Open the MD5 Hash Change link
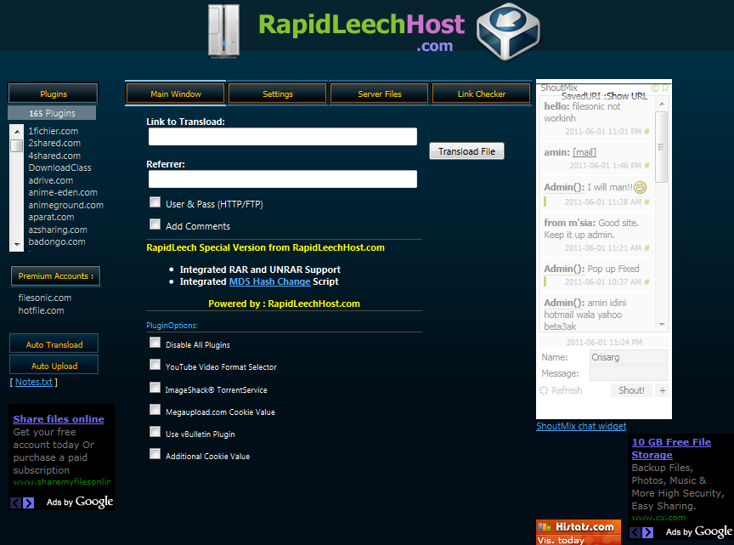Image resolution: width=734 pixels, height=545 pixels. click(270, 281)
